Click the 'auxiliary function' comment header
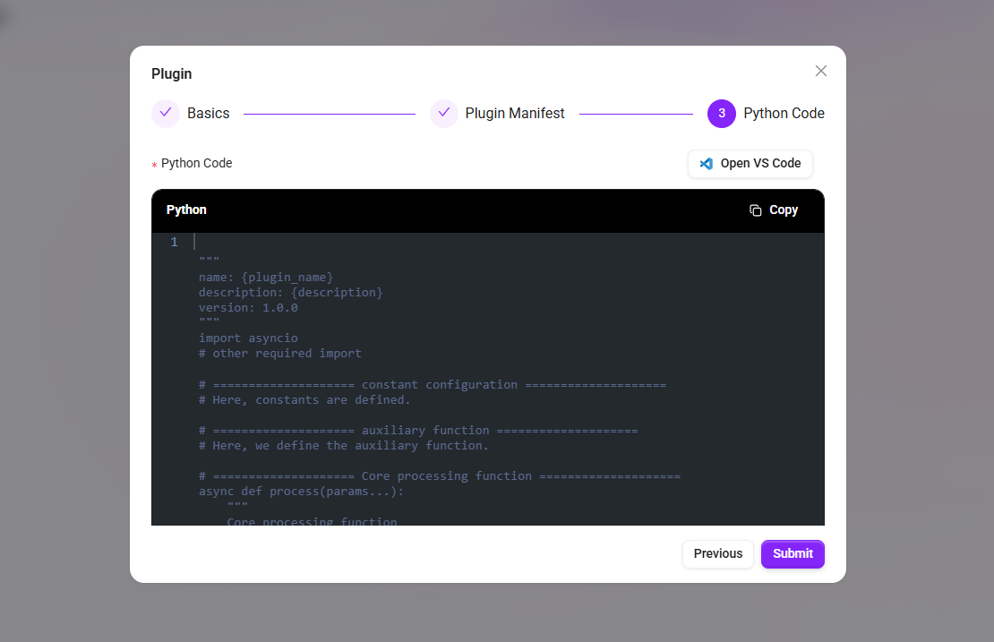The image size is (994, 642). coord(418,431)
